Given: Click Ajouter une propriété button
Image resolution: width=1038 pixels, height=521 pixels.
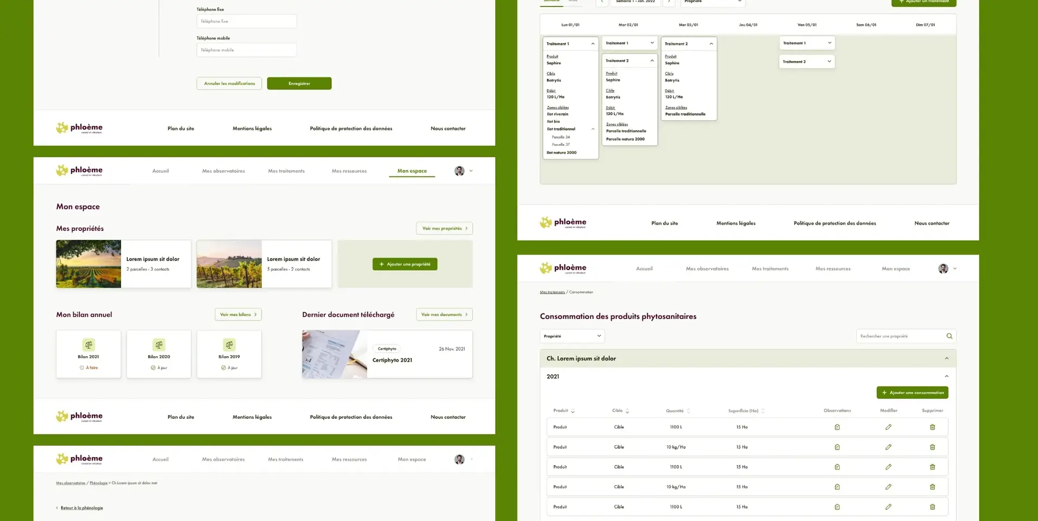Looking at the screenshot, I should coord(405,264).
